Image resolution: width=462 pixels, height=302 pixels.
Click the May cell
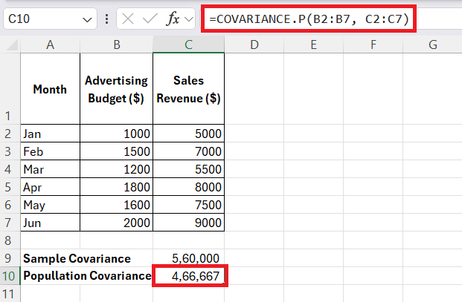(x=50, y=205)
